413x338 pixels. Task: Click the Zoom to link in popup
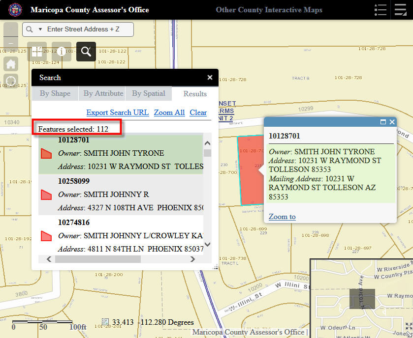282,217
